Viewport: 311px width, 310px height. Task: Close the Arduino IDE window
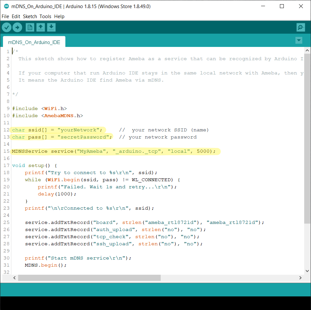301,6
